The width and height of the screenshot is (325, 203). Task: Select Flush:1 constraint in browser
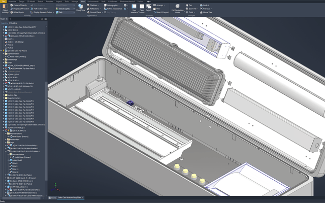(x=9, y=48)
